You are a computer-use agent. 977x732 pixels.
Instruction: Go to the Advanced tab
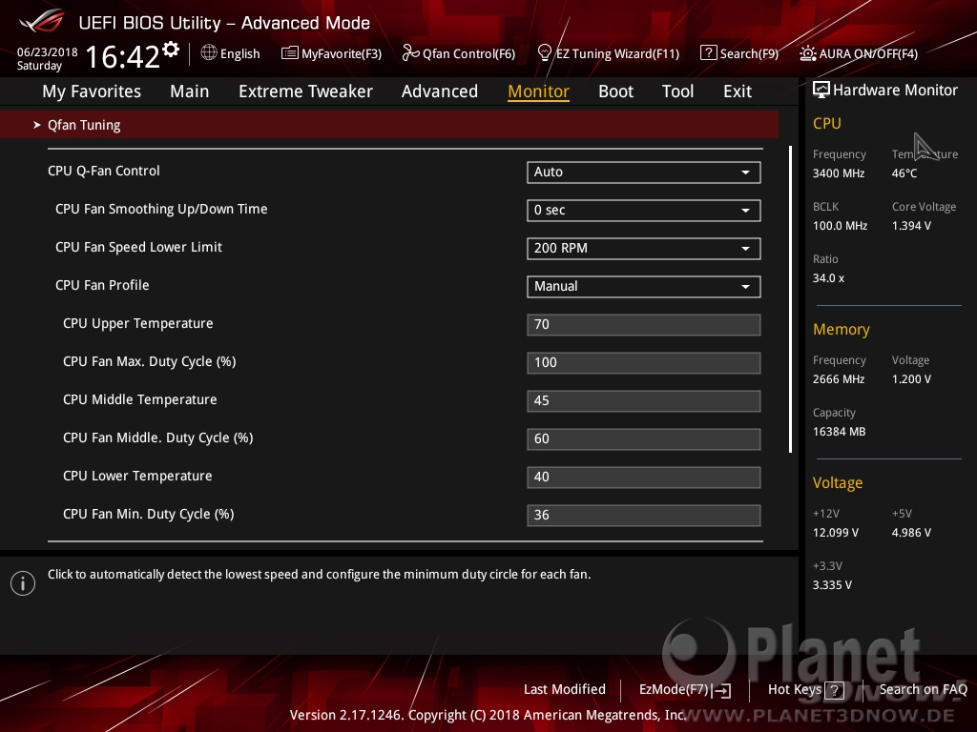(439, 91)
